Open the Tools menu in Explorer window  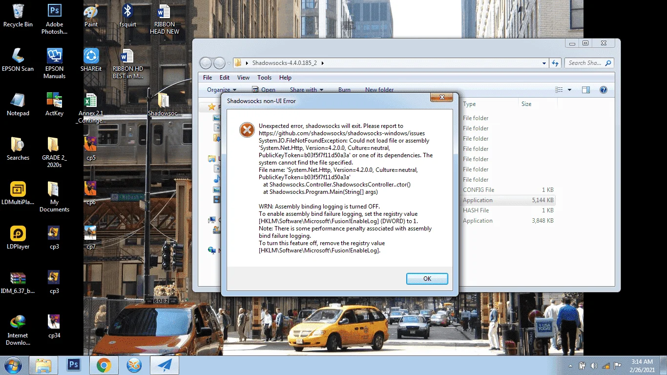pos(264,78)
